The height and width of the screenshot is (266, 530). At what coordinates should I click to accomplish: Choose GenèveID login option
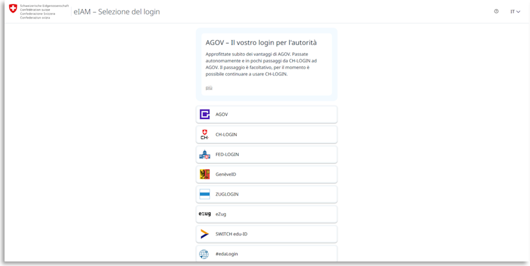tap(267, 174)
